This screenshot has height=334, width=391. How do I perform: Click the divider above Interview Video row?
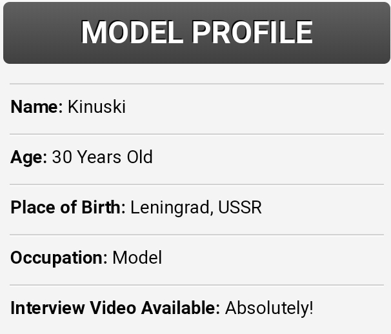(197, 285)
